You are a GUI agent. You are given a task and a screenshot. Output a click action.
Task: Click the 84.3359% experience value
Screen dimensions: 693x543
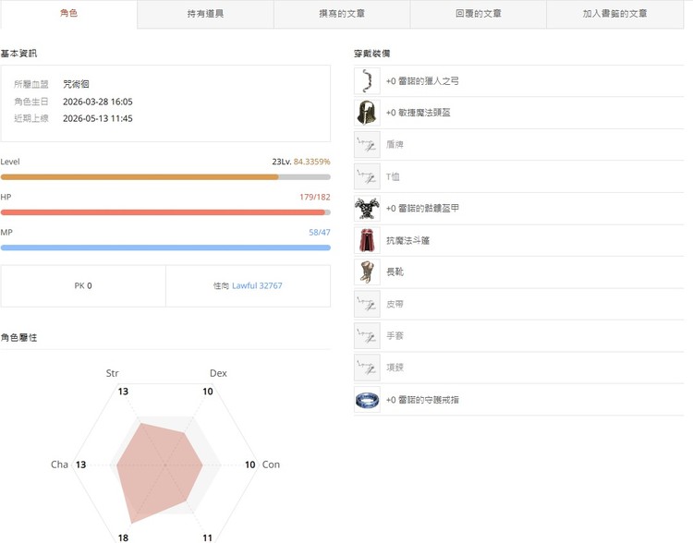click(x=311, y=162)
